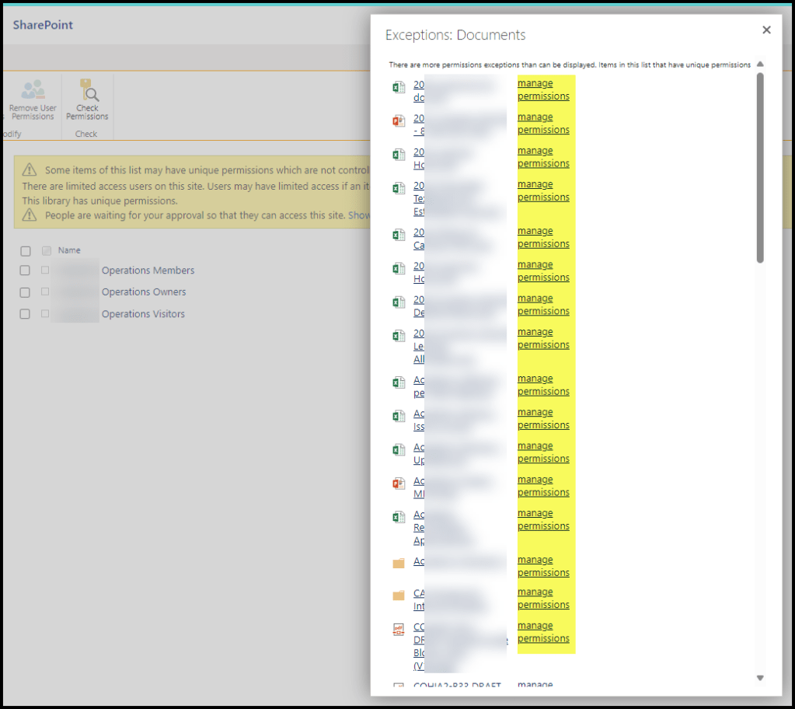This screenshot has height=709, width=795.
Task: Click the topmost PowerPoint file icon
Action: point(399,121)
